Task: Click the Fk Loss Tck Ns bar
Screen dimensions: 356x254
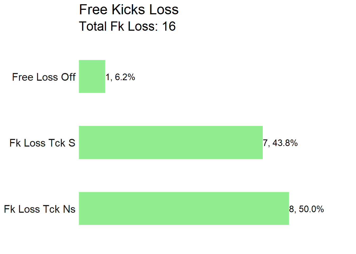Action: [x=184, y=208]
